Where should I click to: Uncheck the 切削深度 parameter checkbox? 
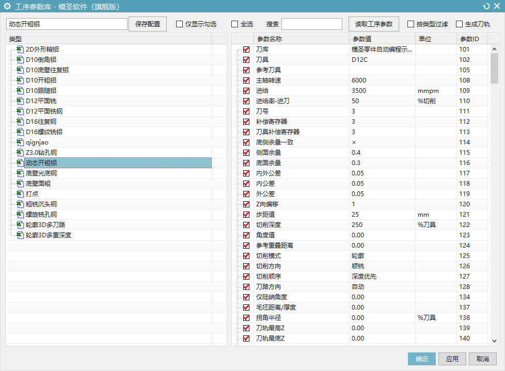[246, 225]
